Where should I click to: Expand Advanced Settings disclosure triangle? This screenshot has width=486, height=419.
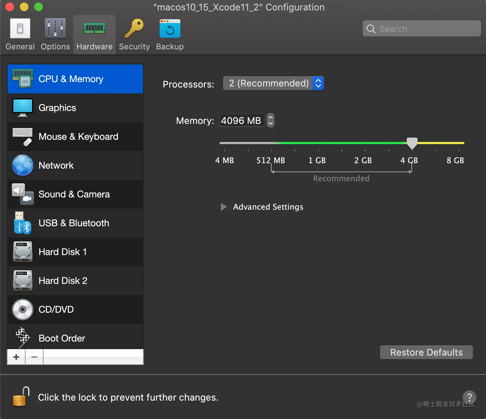click(x=224, y=207)
